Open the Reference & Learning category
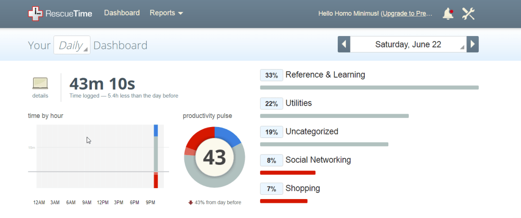The height and width of the screenshot is (218, 521). [x=325, y=75]
